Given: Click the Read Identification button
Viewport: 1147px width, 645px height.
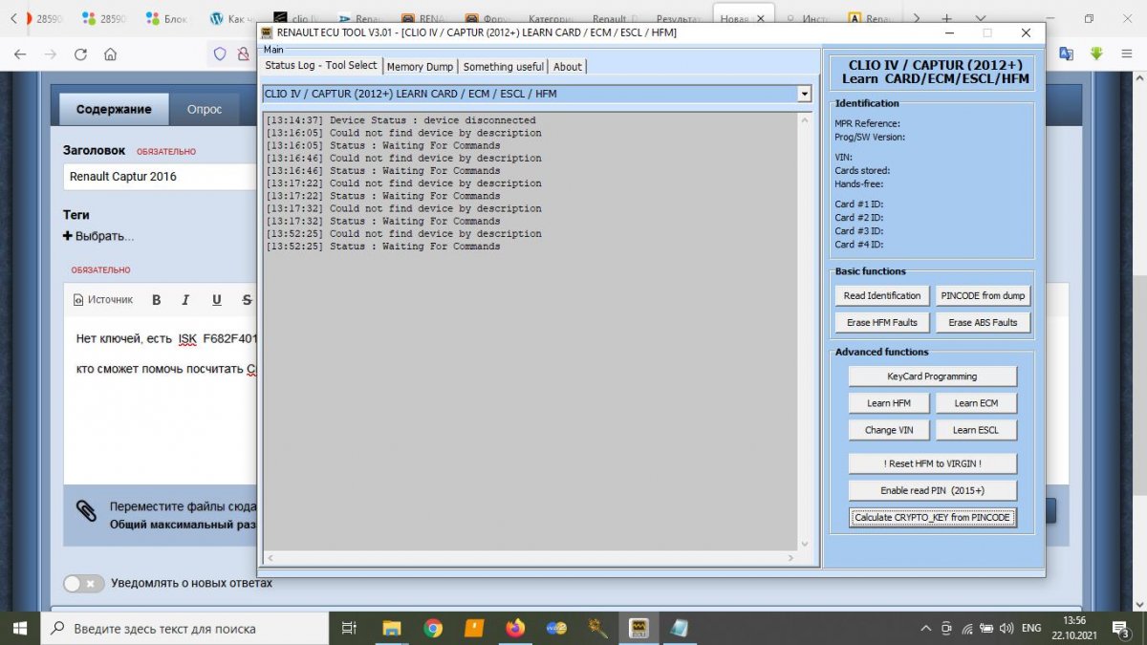Looking at the screenshot, I should tap(882, 295).
